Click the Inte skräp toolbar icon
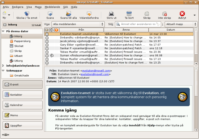The width and height of the screenshot is (199, 139). [165, 14]
